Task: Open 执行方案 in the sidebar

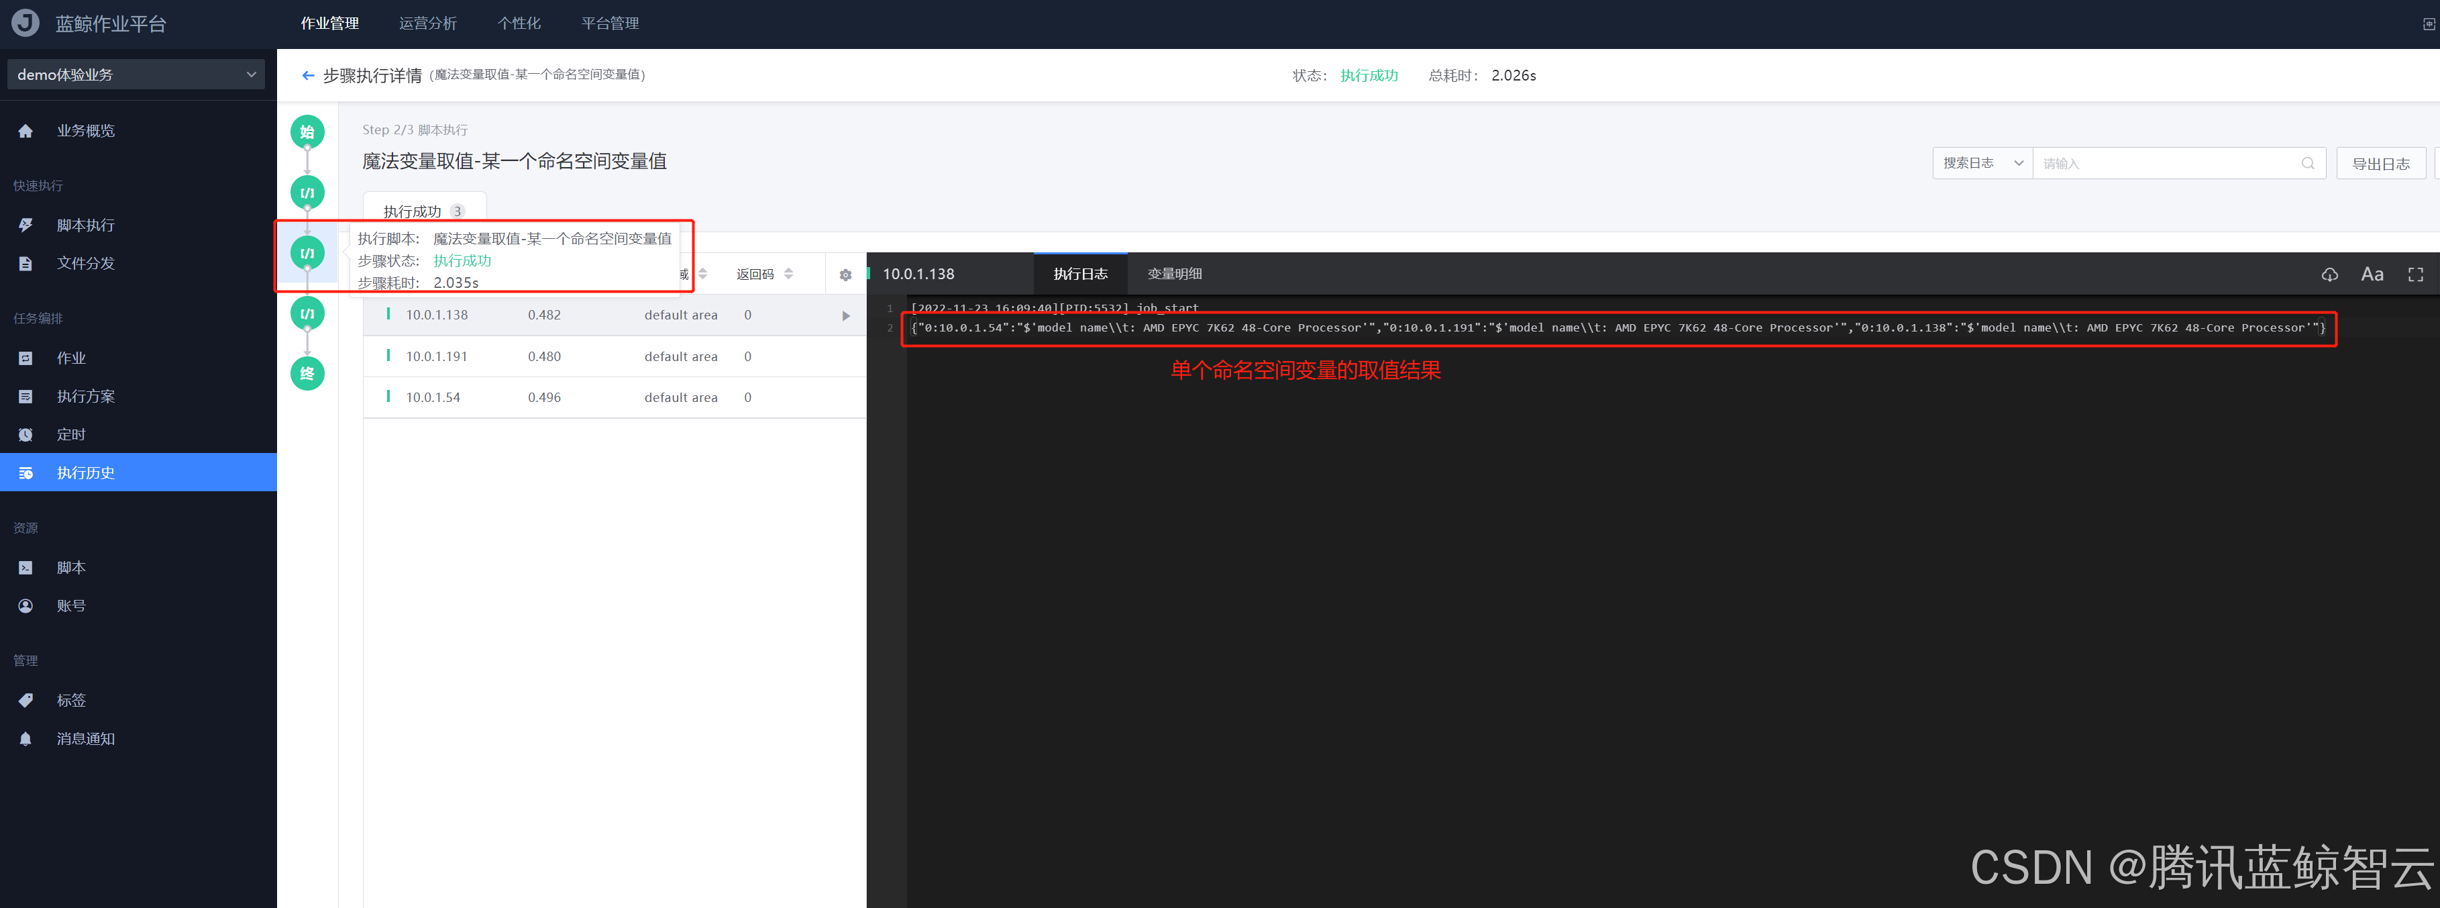Action: (85, 396)
